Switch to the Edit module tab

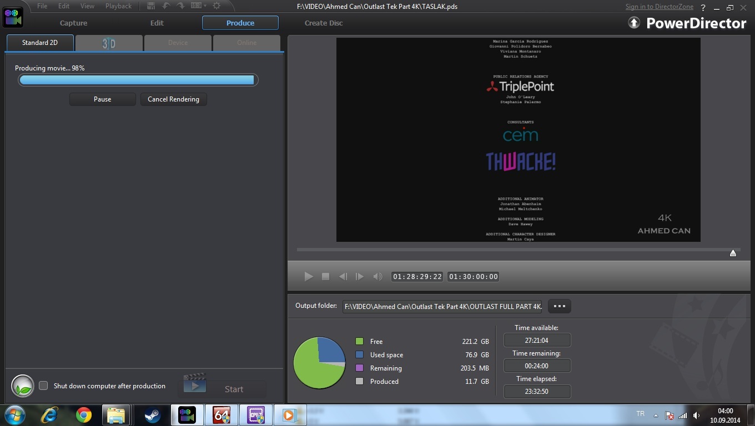tap(157, 23)
